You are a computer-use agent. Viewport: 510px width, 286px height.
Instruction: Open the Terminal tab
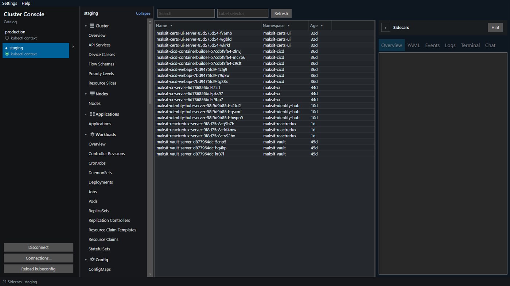[470, 45]
